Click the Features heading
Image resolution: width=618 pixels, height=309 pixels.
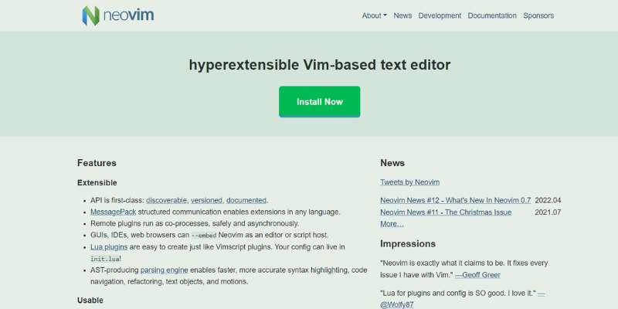tap(97, 163)
